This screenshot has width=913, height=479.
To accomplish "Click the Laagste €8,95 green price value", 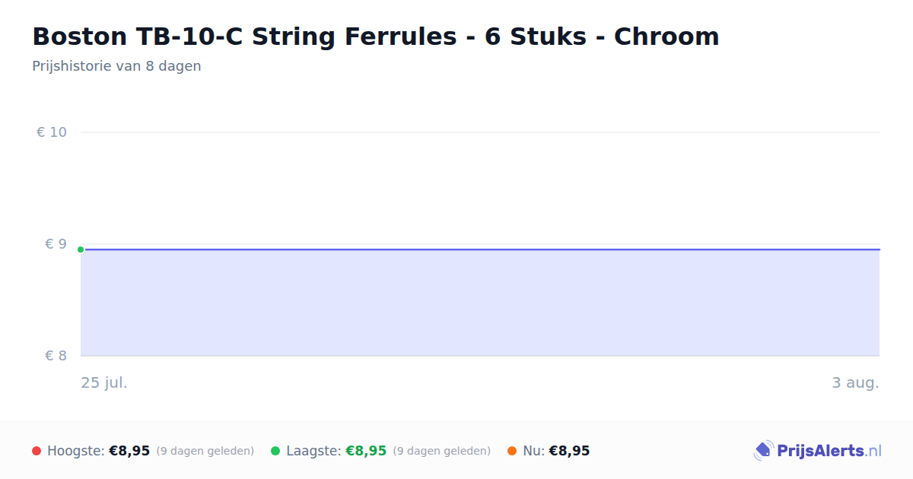I will (x=366, y=451).
